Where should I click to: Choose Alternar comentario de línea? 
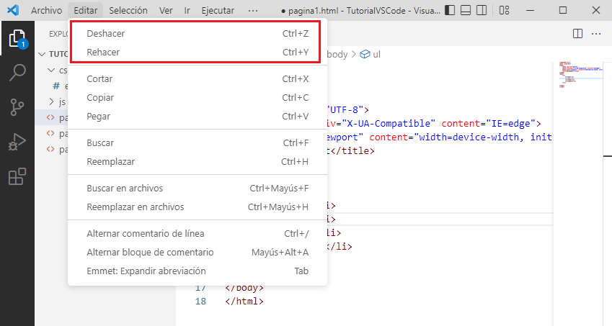click(198, 234)
